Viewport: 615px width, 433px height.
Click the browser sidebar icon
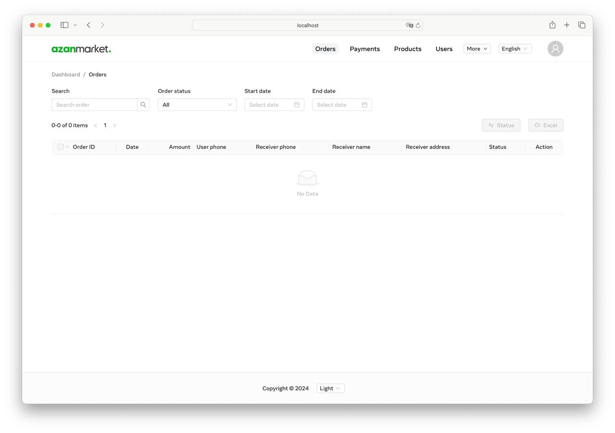pos(64,25)
